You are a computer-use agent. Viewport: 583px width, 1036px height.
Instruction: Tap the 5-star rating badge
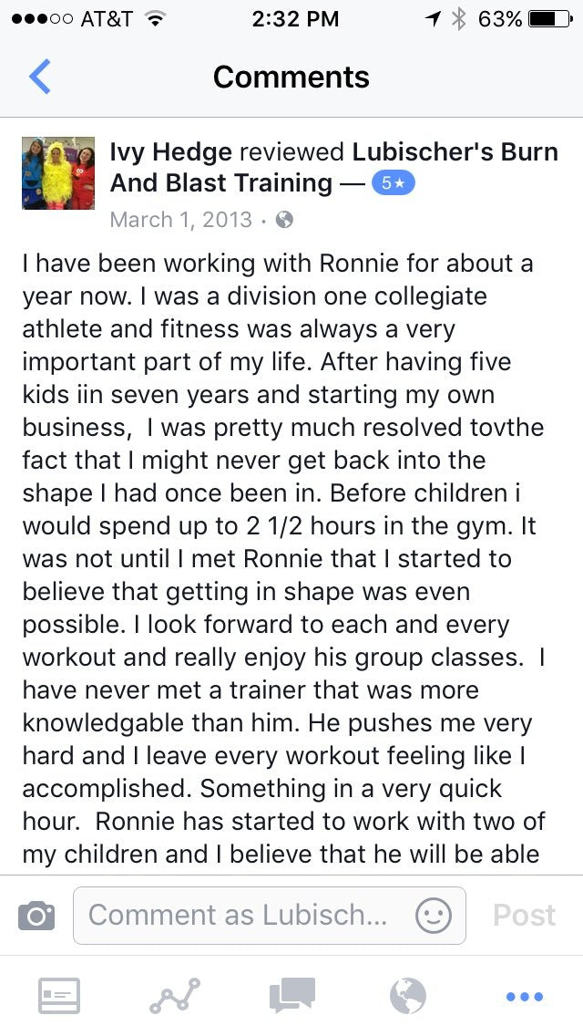393,183
